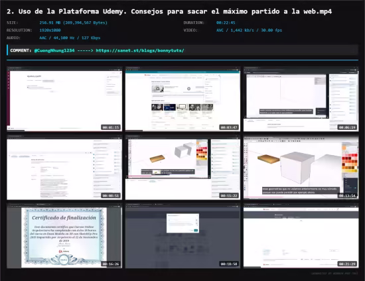This screenshot has height=281, width=365.
Task: Open the thumbnail stamped 00:13:54
Action: point(301,167)
